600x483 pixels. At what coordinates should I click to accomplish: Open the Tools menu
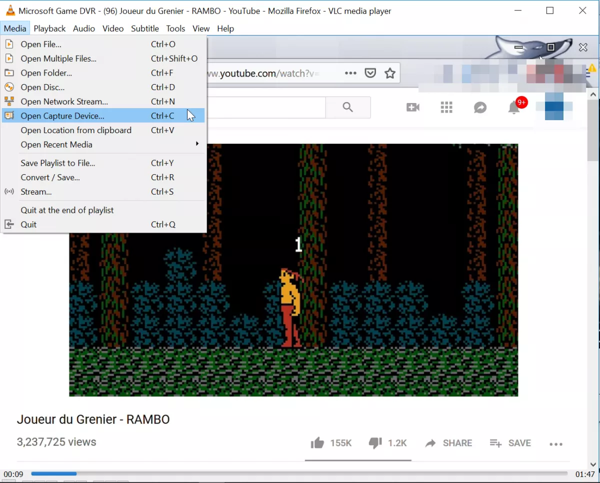coord(175,29)
